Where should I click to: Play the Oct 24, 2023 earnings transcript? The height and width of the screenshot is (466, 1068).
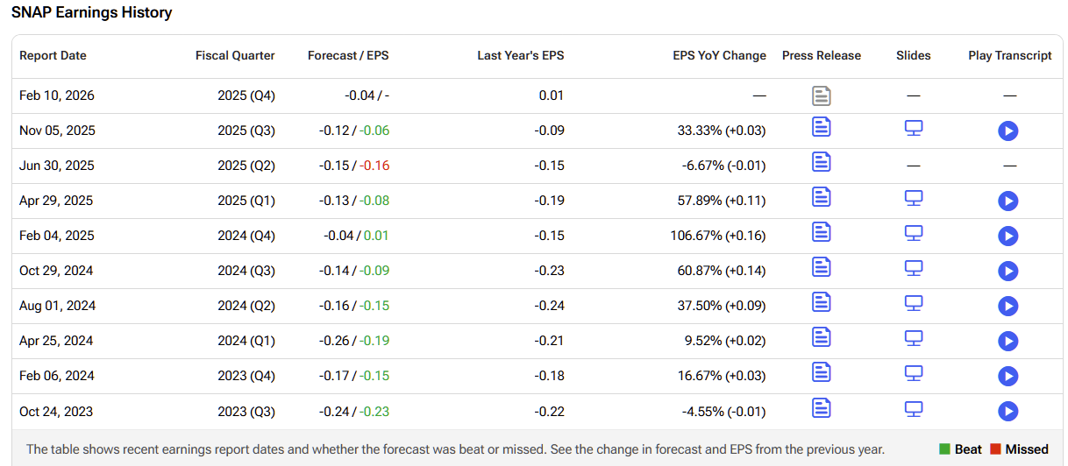(x=1007, y=412)
